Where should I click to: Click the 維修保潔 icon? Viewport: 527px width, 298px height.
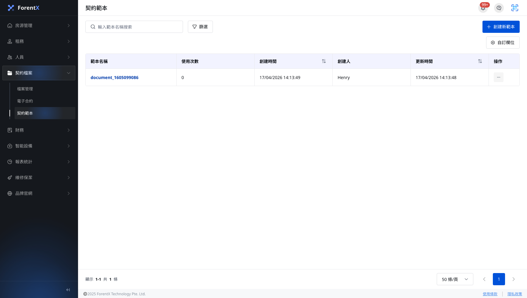10,178
